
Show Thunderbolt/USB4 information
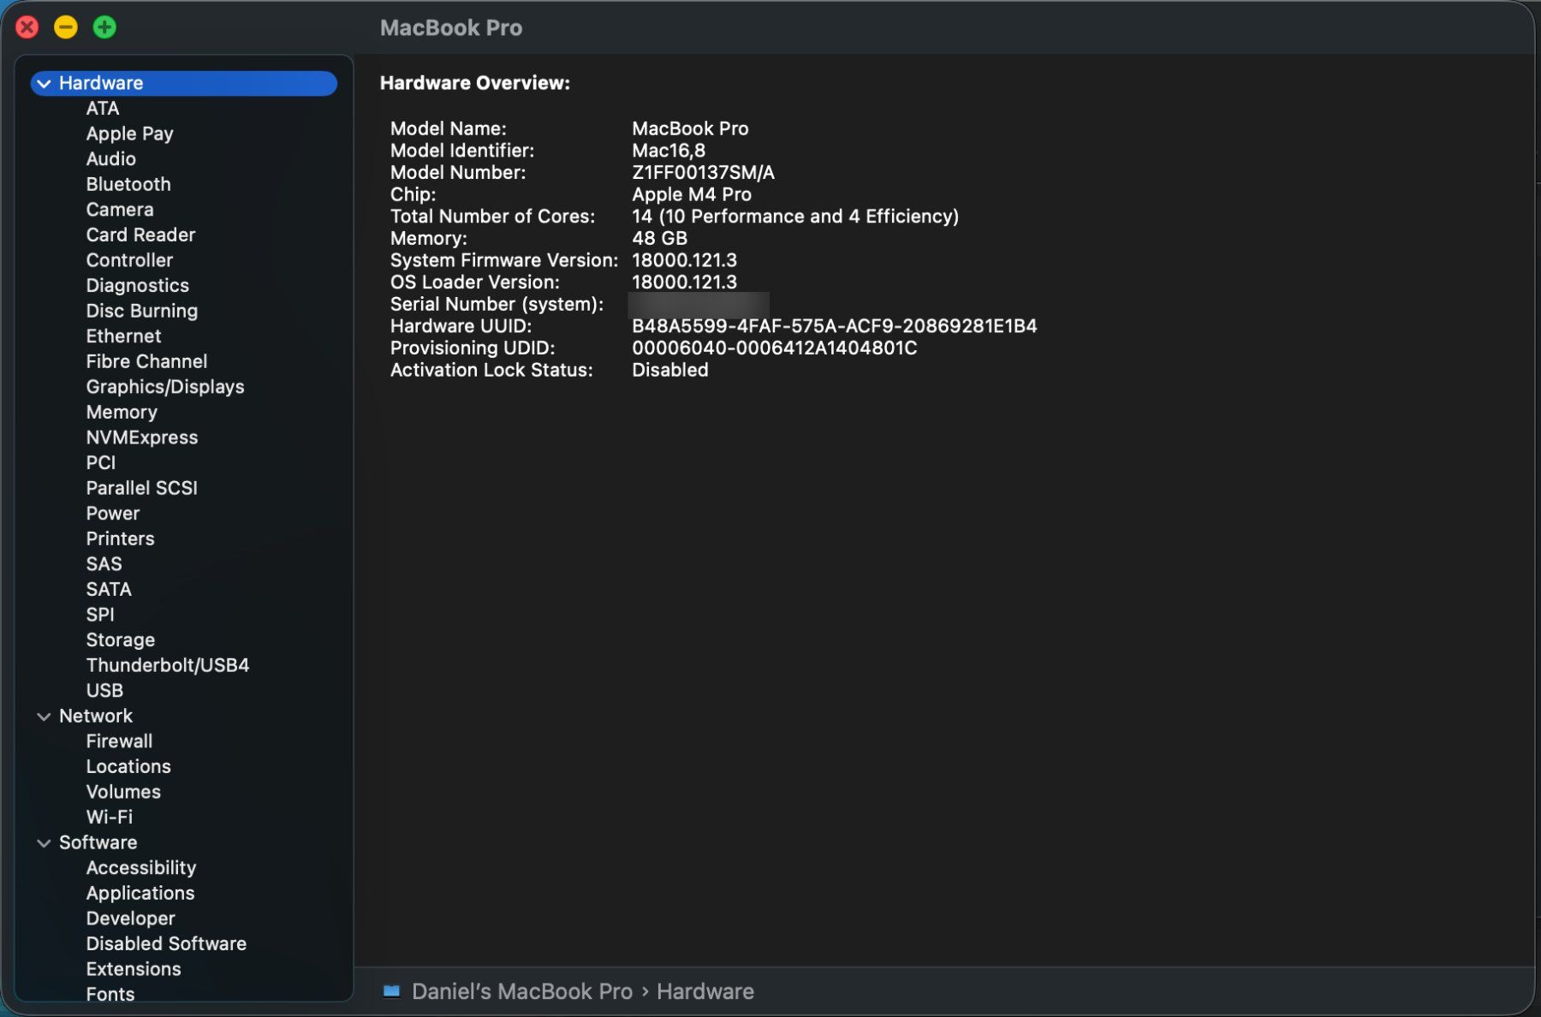coord(168,665)
